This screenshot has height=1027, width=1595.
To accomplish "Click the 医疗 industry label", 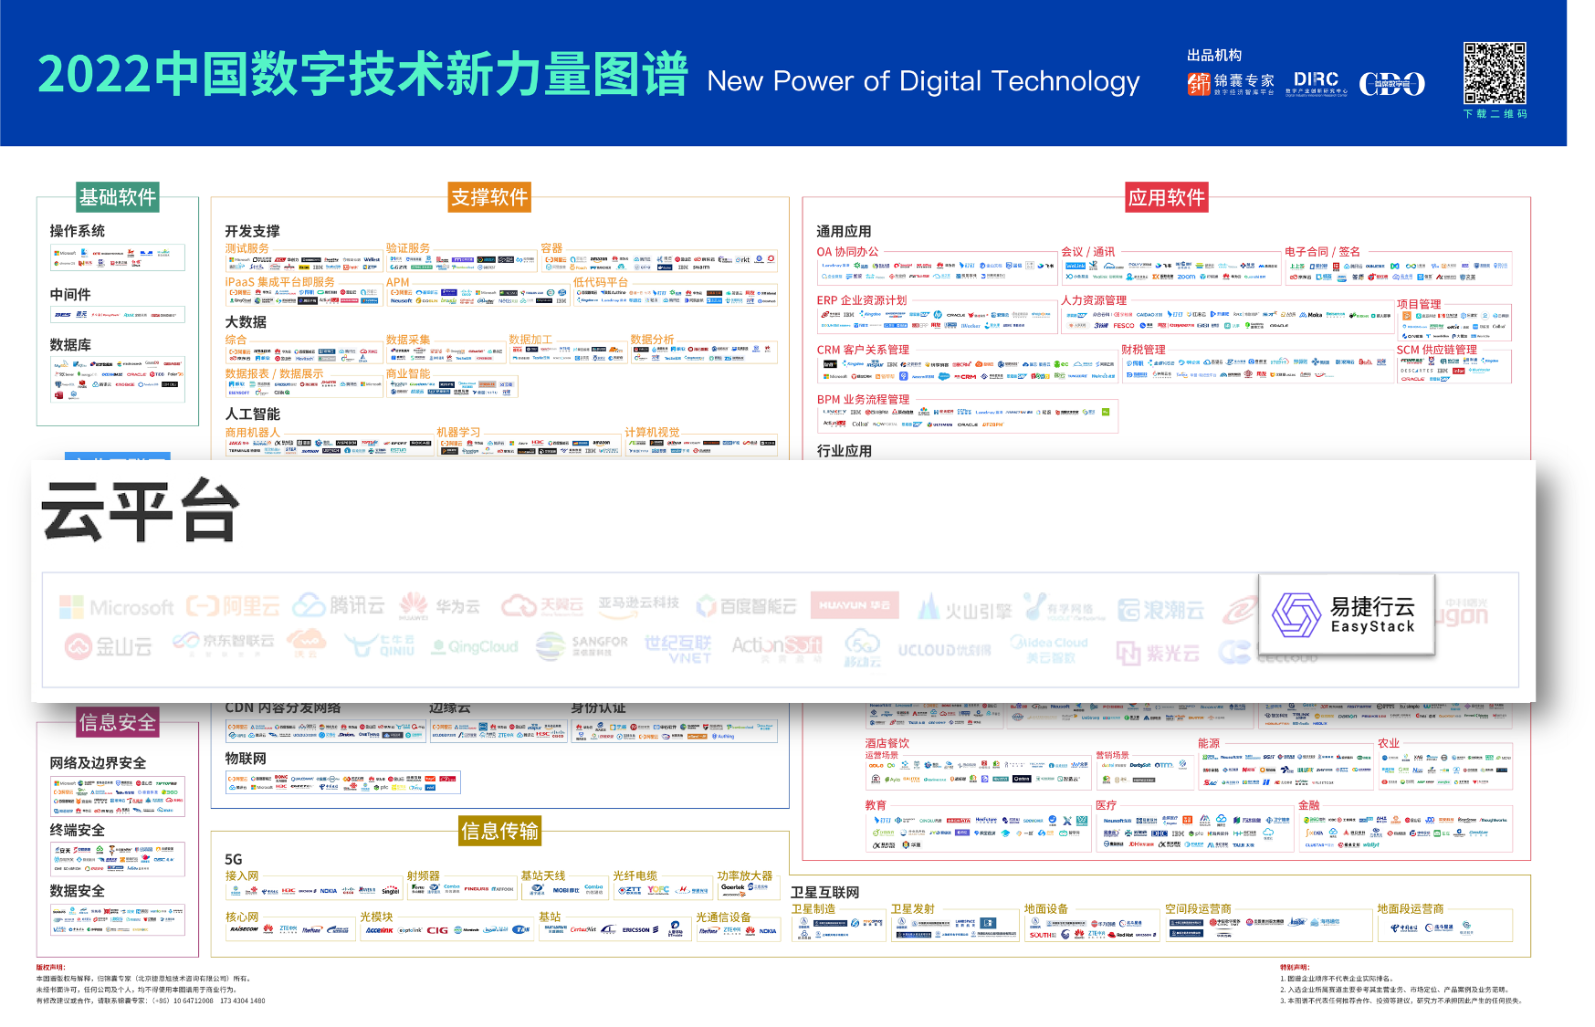I will tap(1107, 805).
